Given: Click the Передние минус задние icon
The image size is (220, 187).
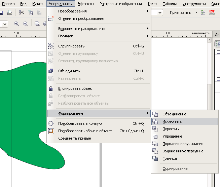Looking at the screenshot, I should [x=155, y=144].
